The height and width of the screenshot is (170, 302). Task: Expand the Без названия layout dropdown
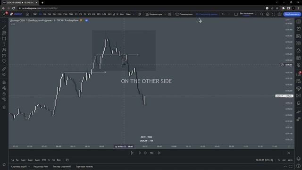point(256,14)
